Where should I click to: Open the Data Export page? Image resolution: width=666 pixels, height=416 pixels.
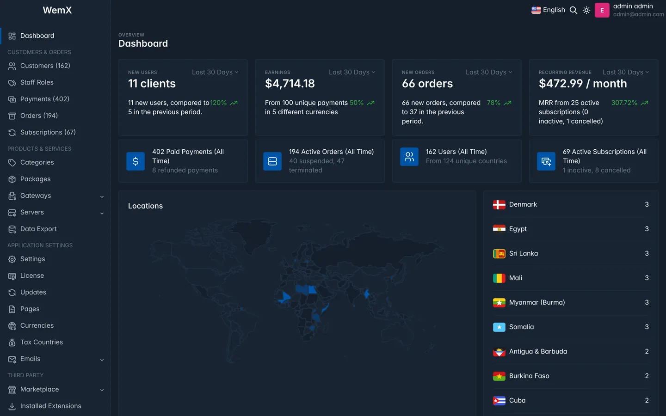tap(55, 229)
